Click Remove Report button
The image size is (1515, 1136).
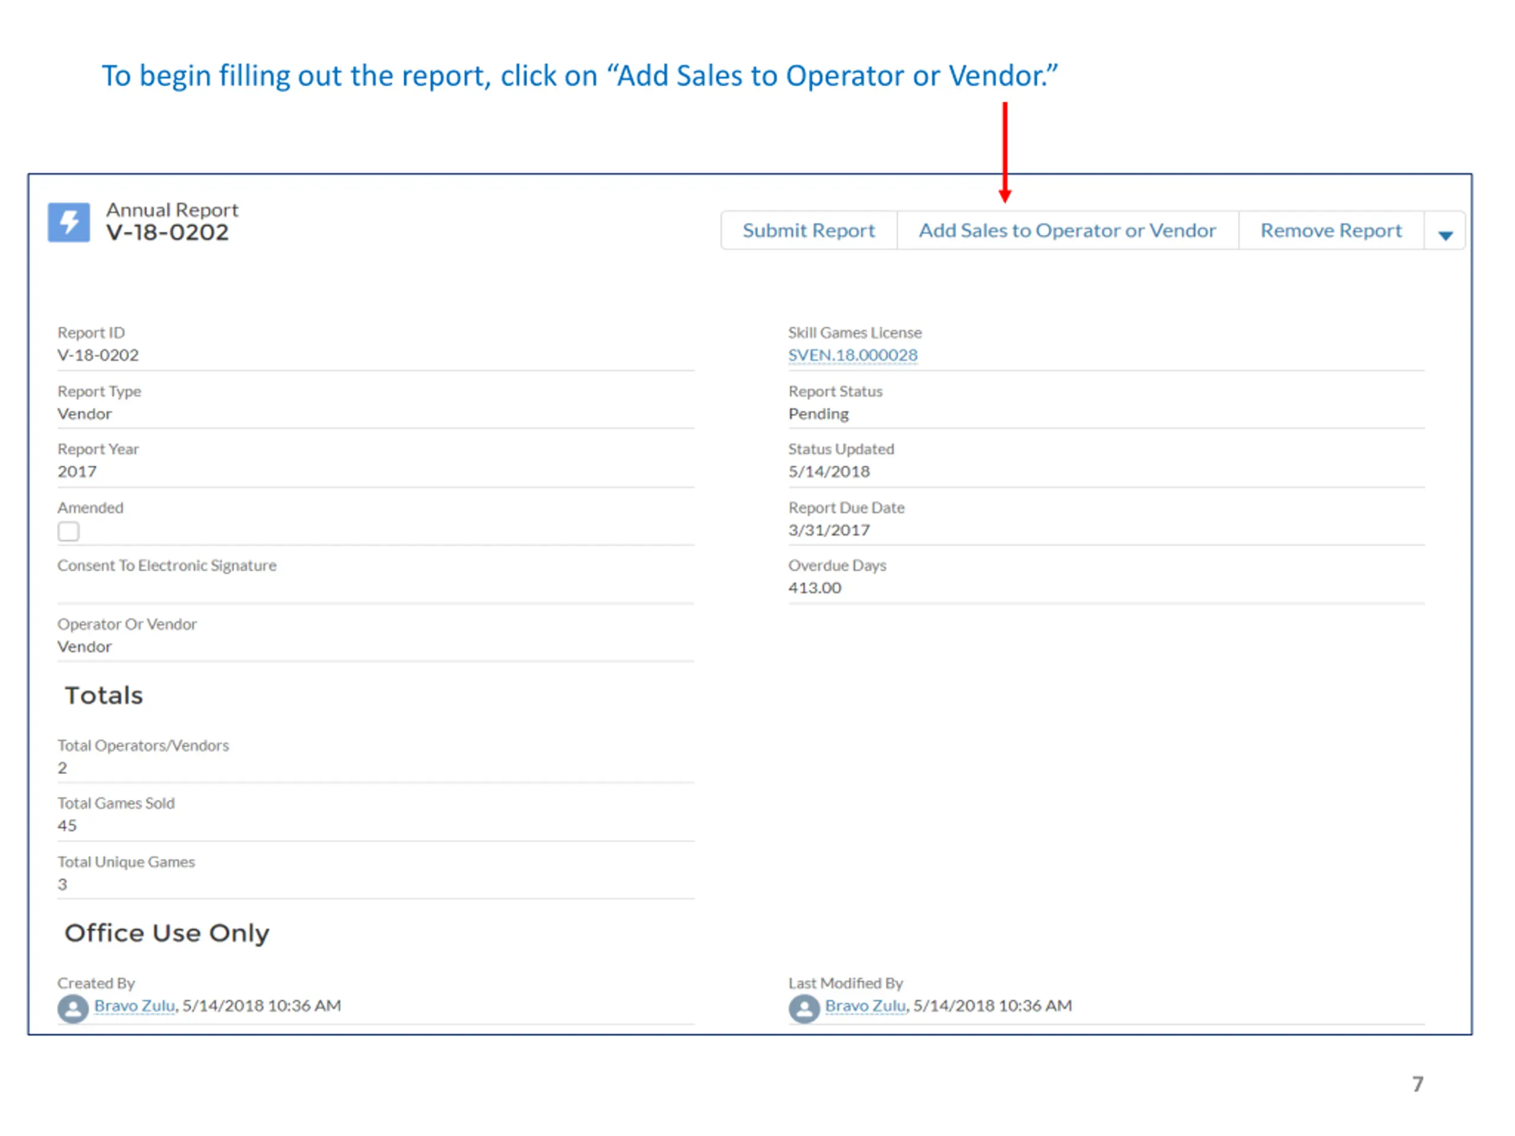[1331, 230]
